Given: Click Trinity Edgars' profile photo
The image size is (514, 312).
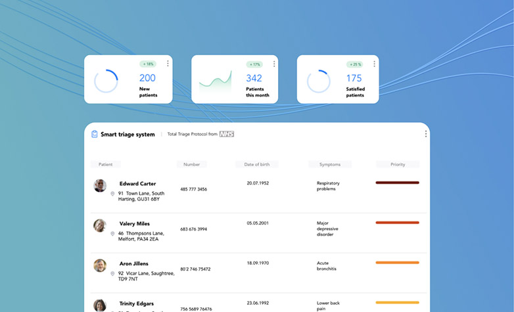Looking at the screenshot, I should point(100,305).
